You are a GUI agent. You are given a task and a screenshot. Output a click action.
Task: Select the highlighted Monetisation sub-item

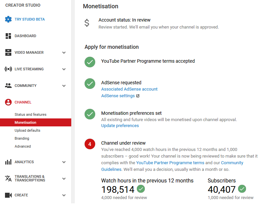[x=36, y=123]
